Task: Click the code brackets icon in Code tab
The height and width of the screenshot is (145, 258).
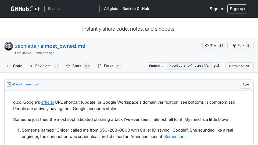Action: pos(9,66)
